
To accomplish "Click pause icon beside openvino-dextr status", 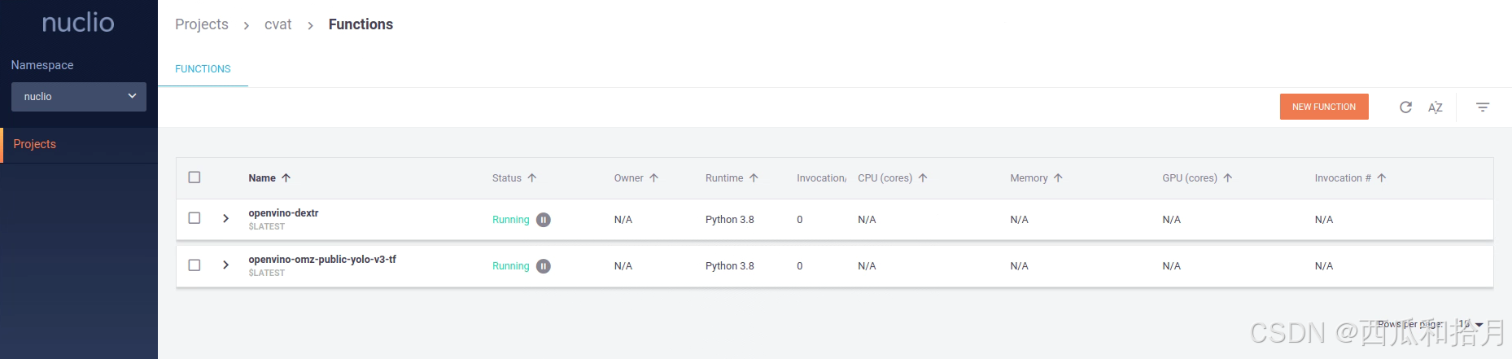I will pos(544,220).
